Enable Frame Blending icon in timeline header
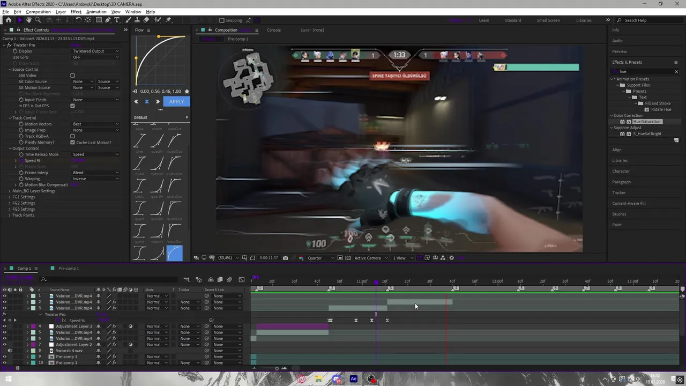This screenshot has height=386, width=686. pyautogui.click(x=220, y=279)
